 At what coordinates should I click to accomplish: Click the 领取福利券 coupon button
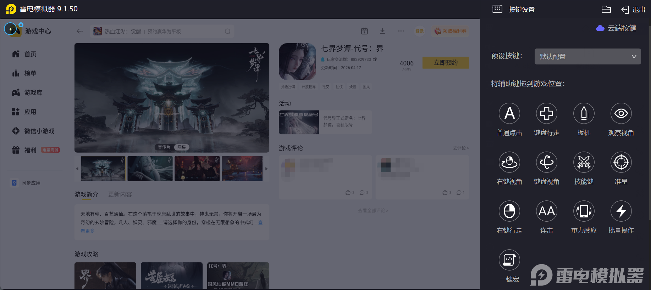tap(450, 31)
